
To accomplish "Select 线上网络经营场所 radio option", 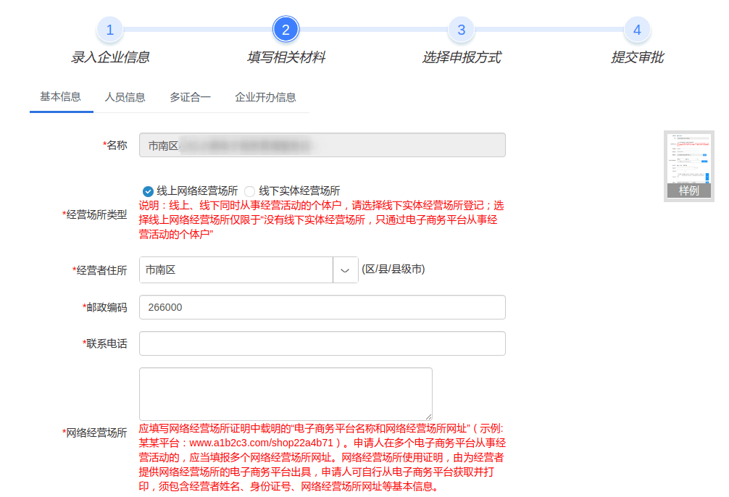I will [x=149, y=191].
